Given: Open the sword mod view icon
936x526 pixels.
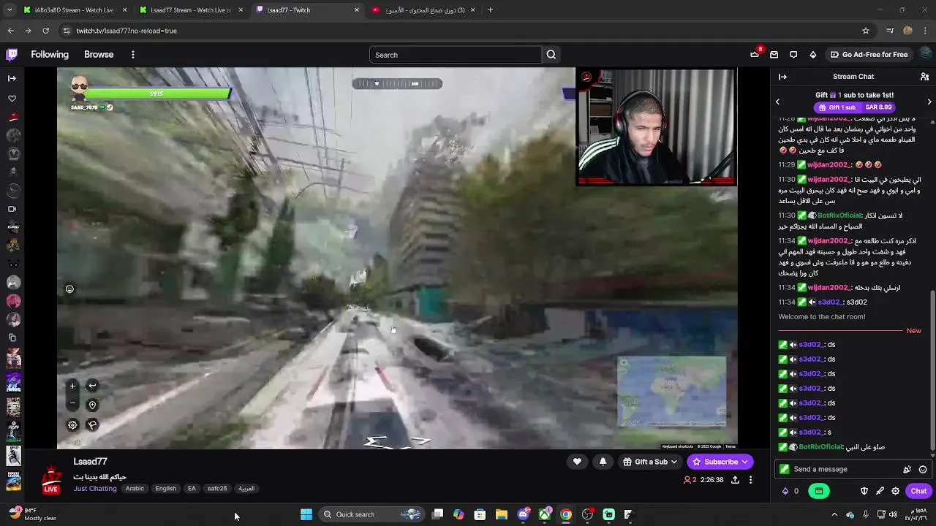Looking at the screenshot, I should tap(880, 491).
